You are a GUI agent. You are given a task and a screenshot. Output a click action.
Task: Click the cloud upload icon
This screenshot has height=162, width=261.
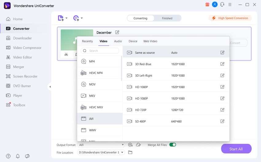(x=138, y=145)
